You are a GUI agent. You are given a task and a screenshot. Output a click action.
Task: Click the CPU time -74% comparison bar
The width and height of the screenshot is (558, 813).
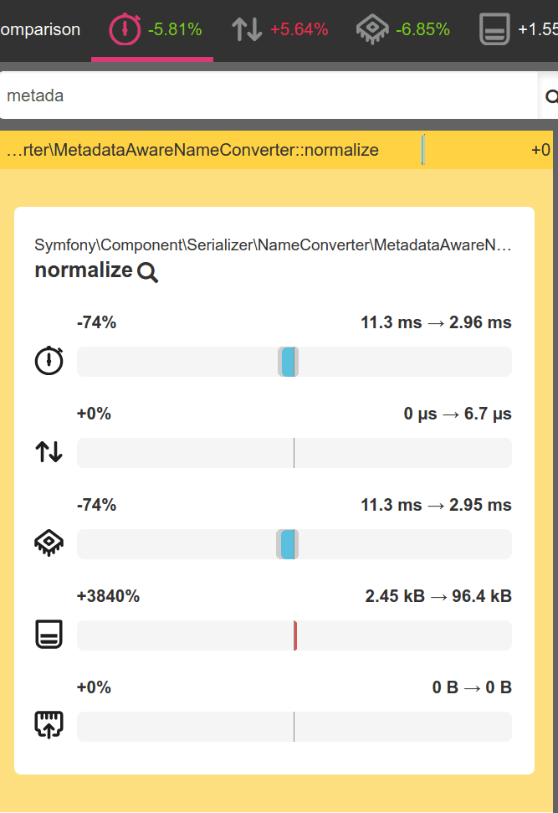click(288, 544)
